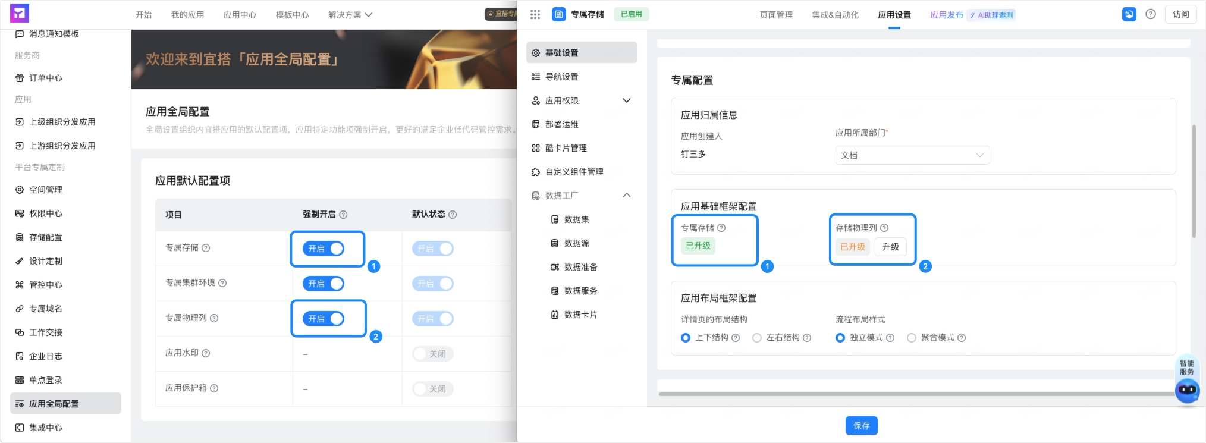Toggle the 专属存储 forced-enable switch
Viewport: 1206px width, 443px height.
324,249
